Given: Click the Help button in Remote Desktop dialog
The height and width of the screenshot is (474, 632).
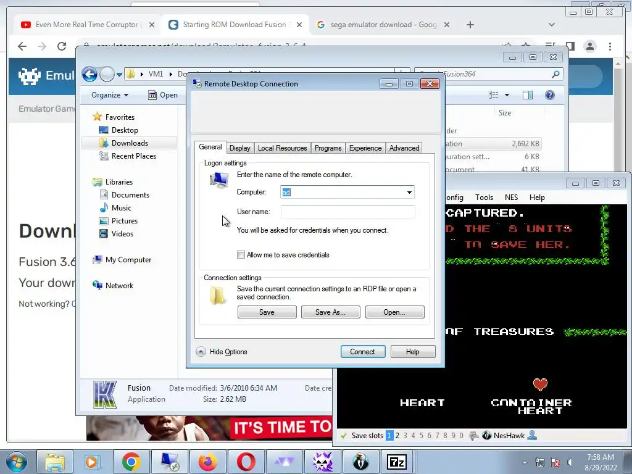Looking at the screenshot, I should click(x=413, y=351).
